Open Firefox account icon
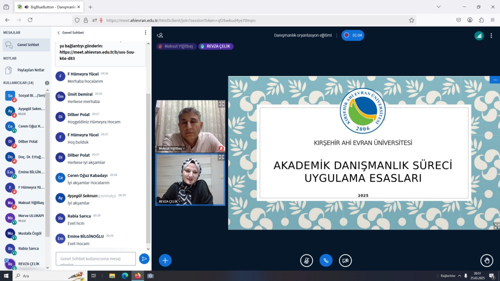The width and height of the screenshot is (500, 281). click(x=469, y=20)
